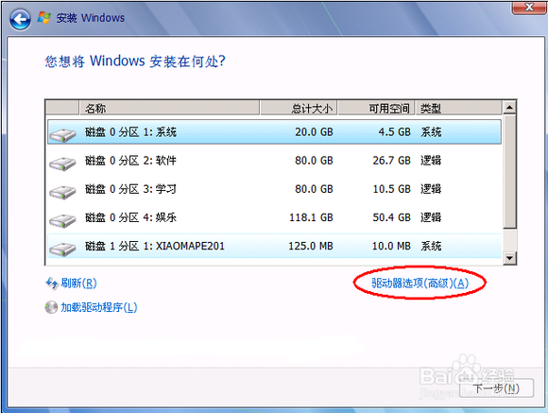This screenshot has width=548, height=413.
Task: Click the disc icon beside 加载驱动程序
Action: 51,307
